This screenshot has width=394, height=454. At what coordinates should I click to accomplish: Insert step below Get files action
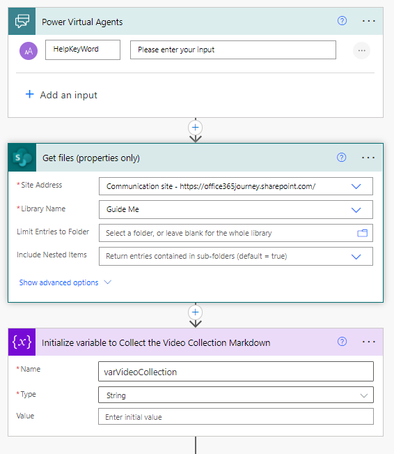(x=196, y=312)
